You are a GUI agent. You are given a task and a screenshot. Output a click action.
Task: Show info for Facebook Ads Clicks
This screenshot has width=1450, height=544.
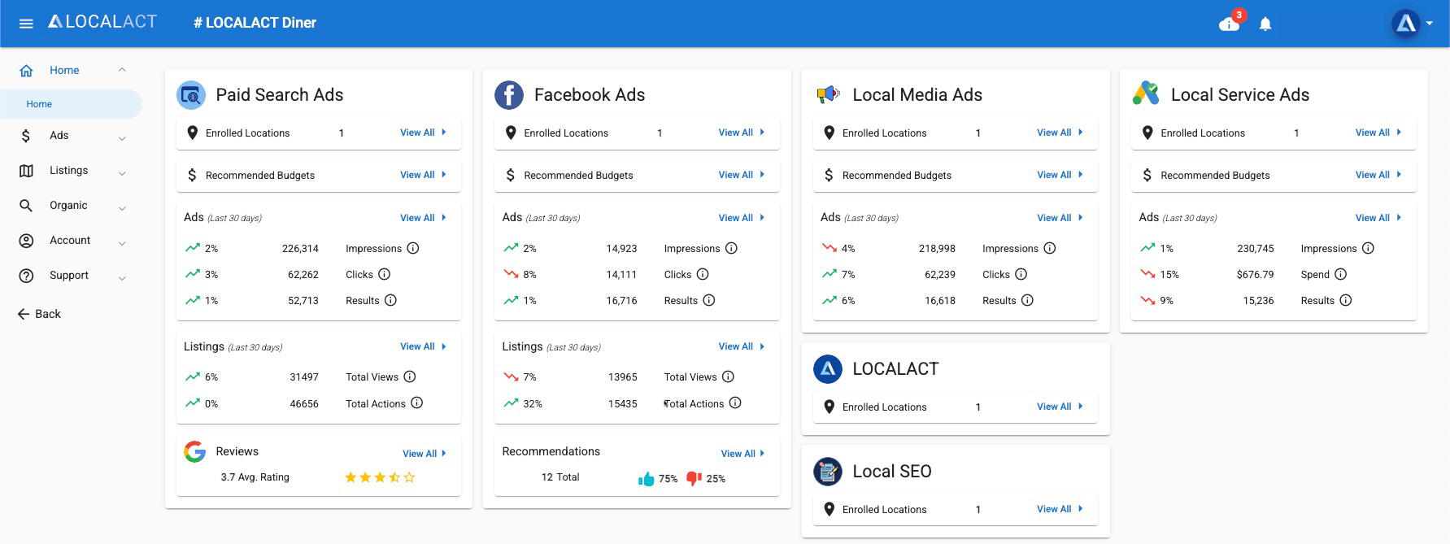(703, 274)
